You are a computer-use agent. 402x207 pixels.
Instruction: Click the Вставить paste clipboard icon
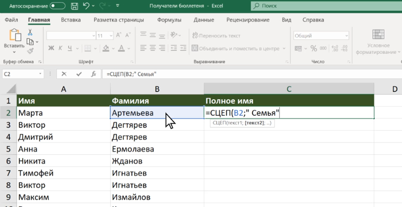(15, 35)
